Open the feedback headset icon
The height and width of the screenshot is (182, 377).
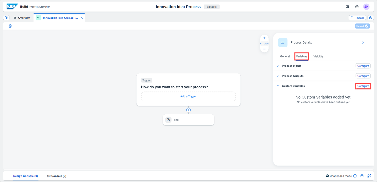coord(347,7)
